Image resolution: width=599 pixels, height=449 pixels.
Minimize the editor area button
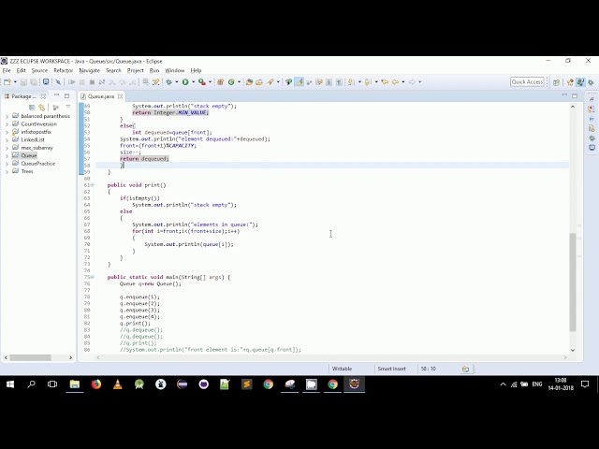click(564, 95)
